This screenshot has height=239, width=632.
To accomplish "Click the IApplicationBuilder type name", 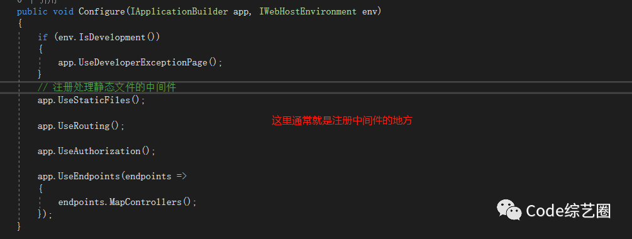I will click(179, 11).
